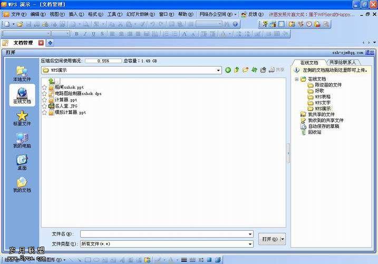Toggle star on 计算器.ppt
The image size is (378, 264).
(44, 100)
